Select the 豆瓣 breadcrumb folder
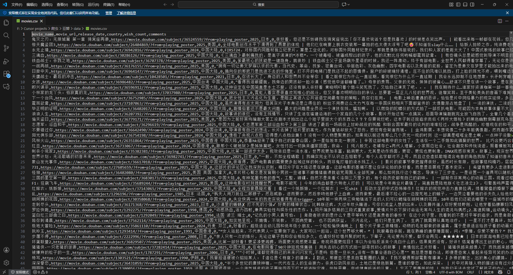The height and width of the screenshot is (275, 513). pyautogui.click(x=66, y=29)
